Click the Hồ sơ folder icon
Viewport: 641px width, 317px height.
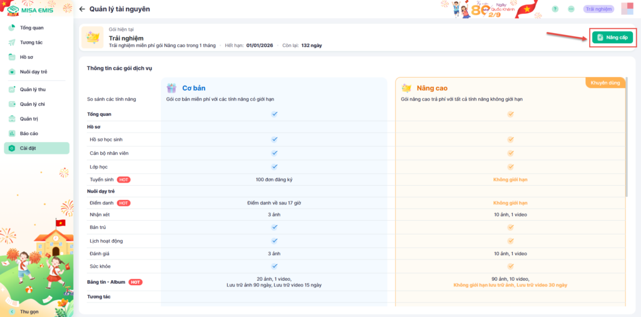click(x=12, y=57)
